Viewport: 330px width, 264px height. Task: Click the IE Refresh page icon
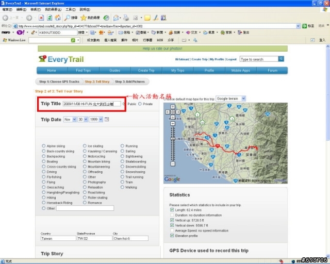coord(49,18)
